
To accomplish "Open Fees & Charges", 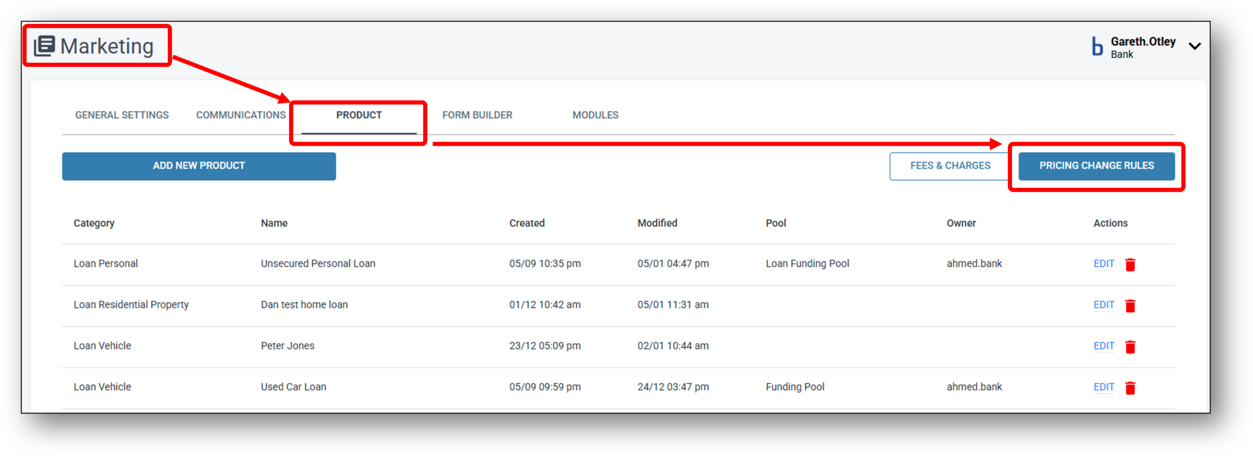I will click(x=950, y=166).
